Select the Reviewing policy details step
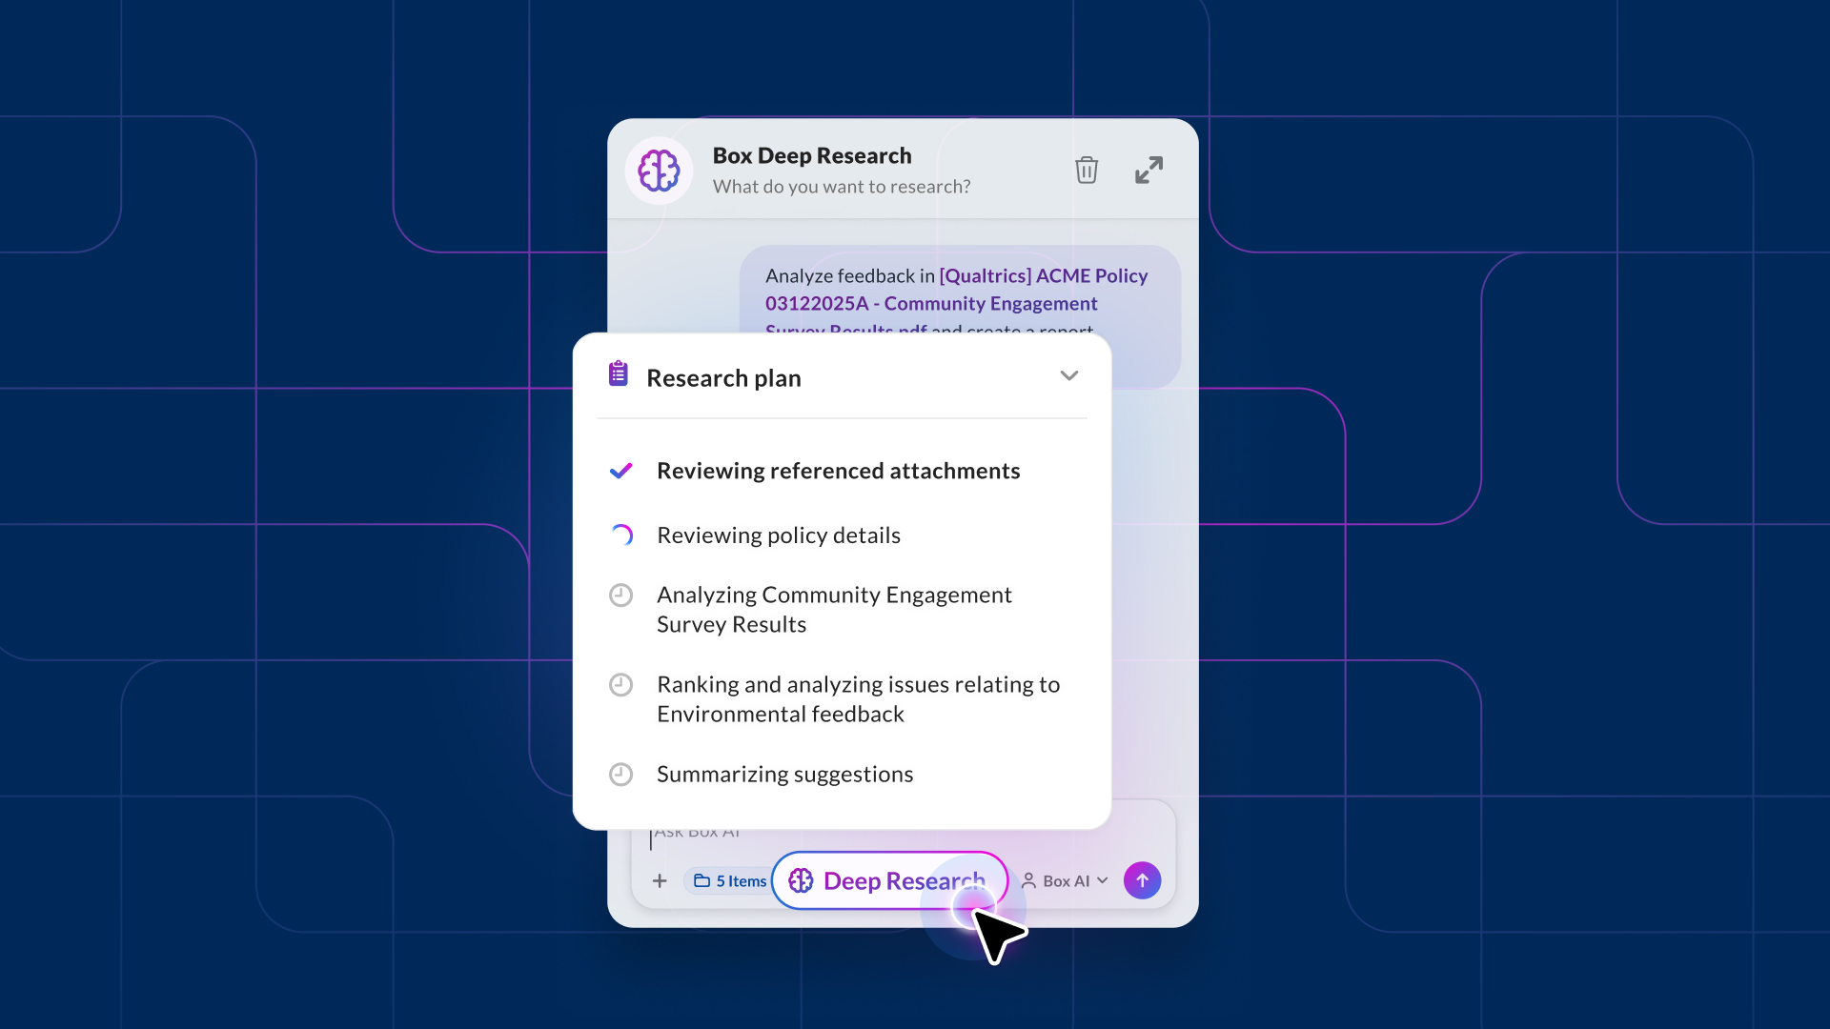Viewport: 1830px width, 1029px height. coord(778,535)
